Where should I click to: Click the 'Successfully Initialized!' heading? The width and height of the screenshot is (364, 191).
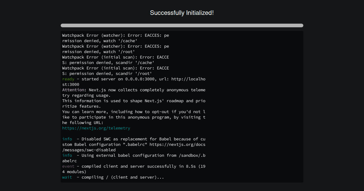coord(182,13)
